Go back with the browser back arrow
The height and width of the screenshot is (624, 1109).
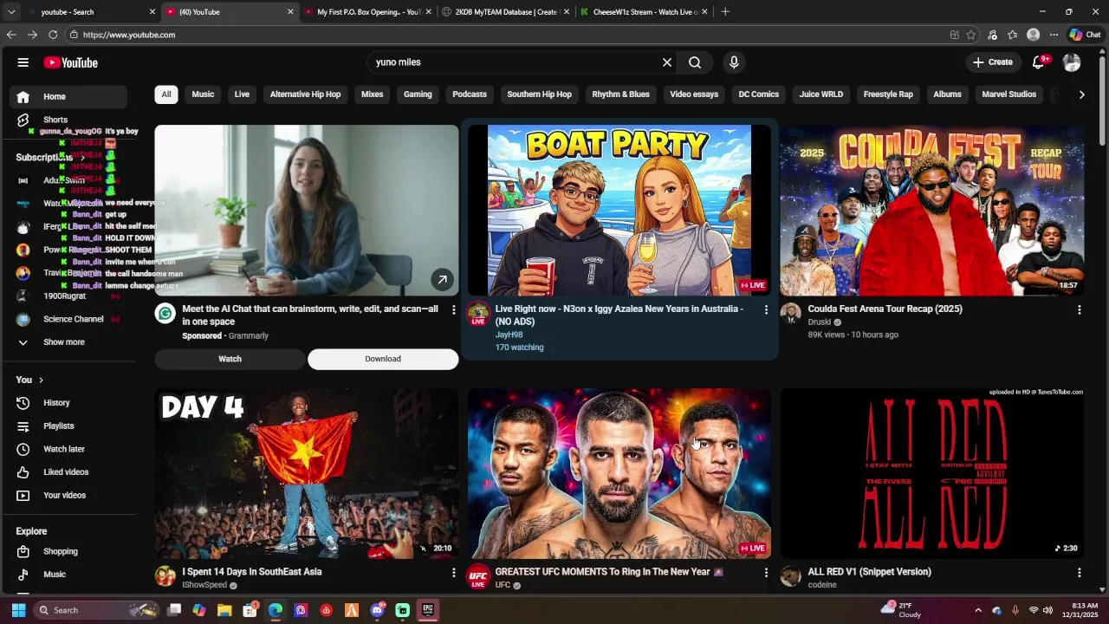coord(11,35)
